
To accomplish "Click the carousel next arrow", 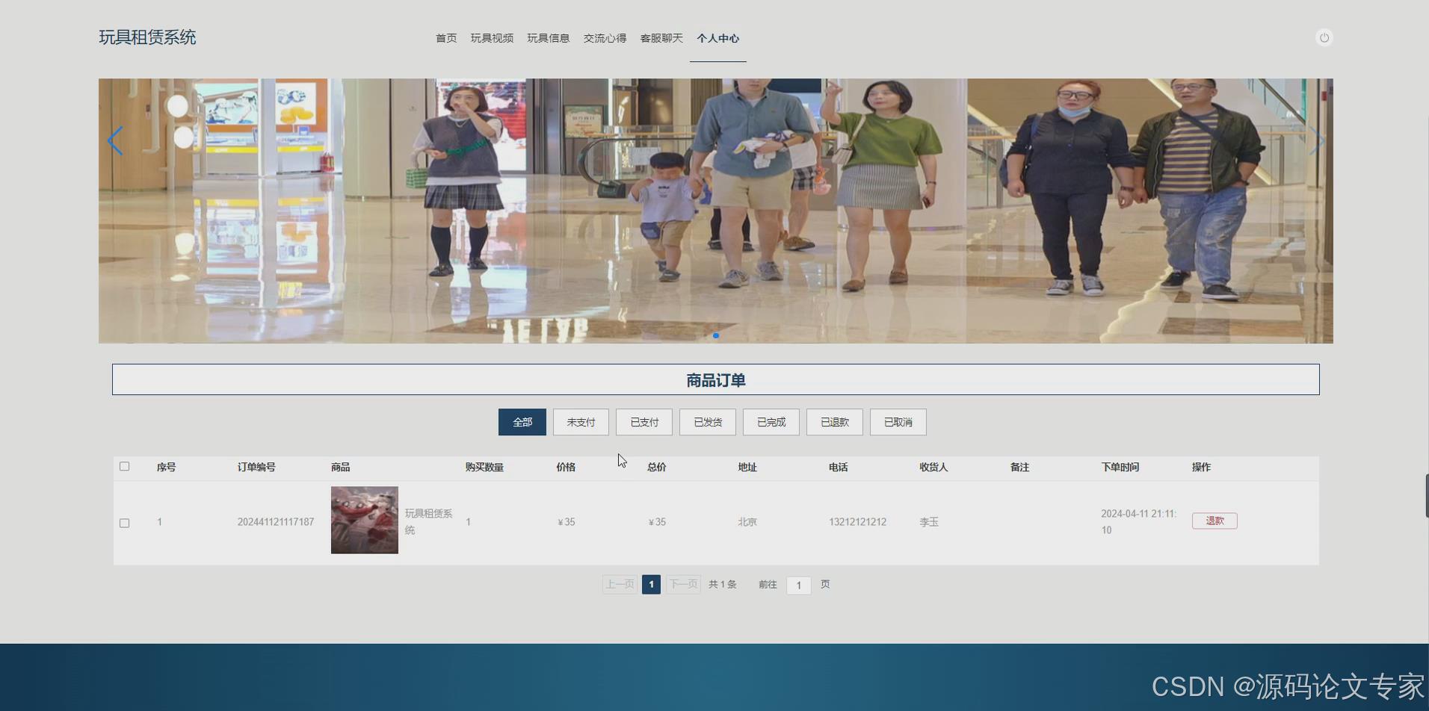I will pos(1317,140).
